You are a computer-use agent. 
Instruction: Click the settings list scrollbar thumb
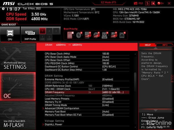tap(135, 82)
